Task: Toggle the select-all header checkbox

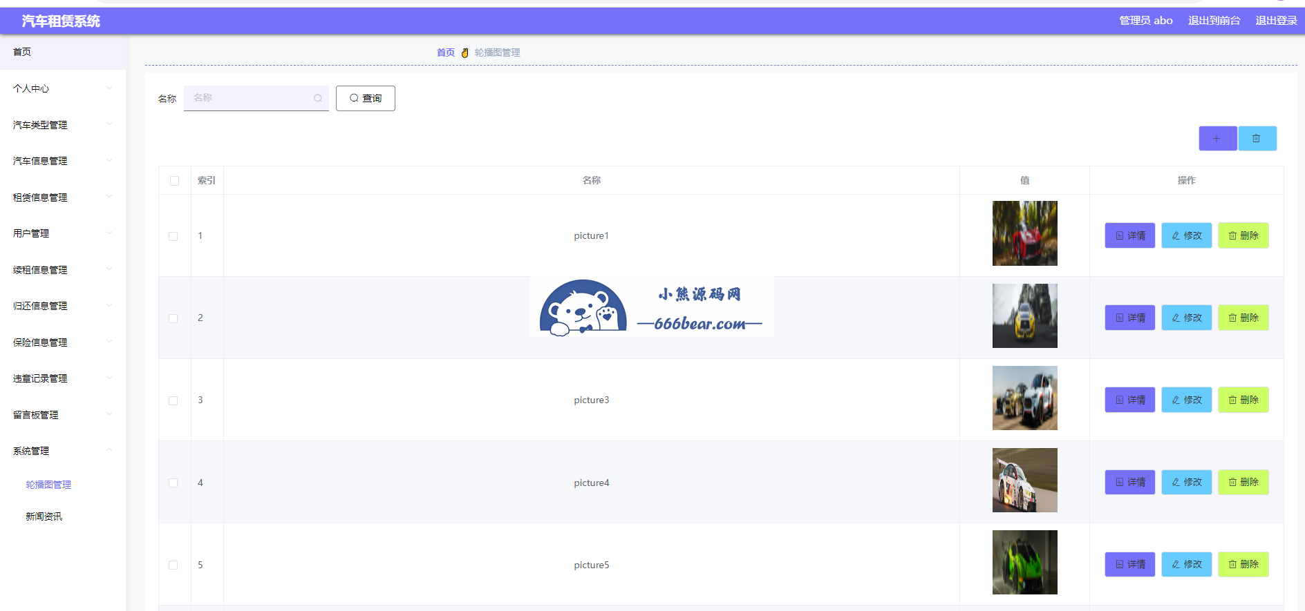Action: click(x=174, y=181)
